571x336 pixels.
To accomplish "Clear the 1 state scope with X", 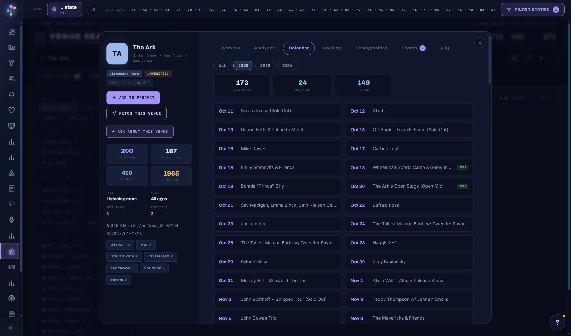I will [93, 10].
